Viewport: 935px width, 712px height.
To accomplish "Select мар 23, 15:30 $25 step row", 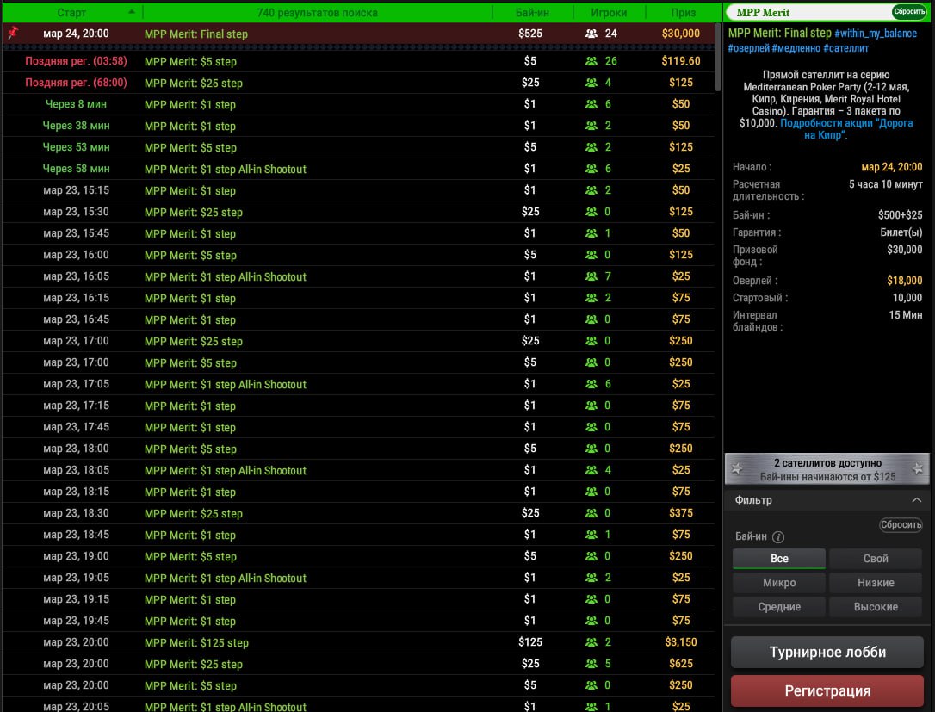I will [358, 212].
